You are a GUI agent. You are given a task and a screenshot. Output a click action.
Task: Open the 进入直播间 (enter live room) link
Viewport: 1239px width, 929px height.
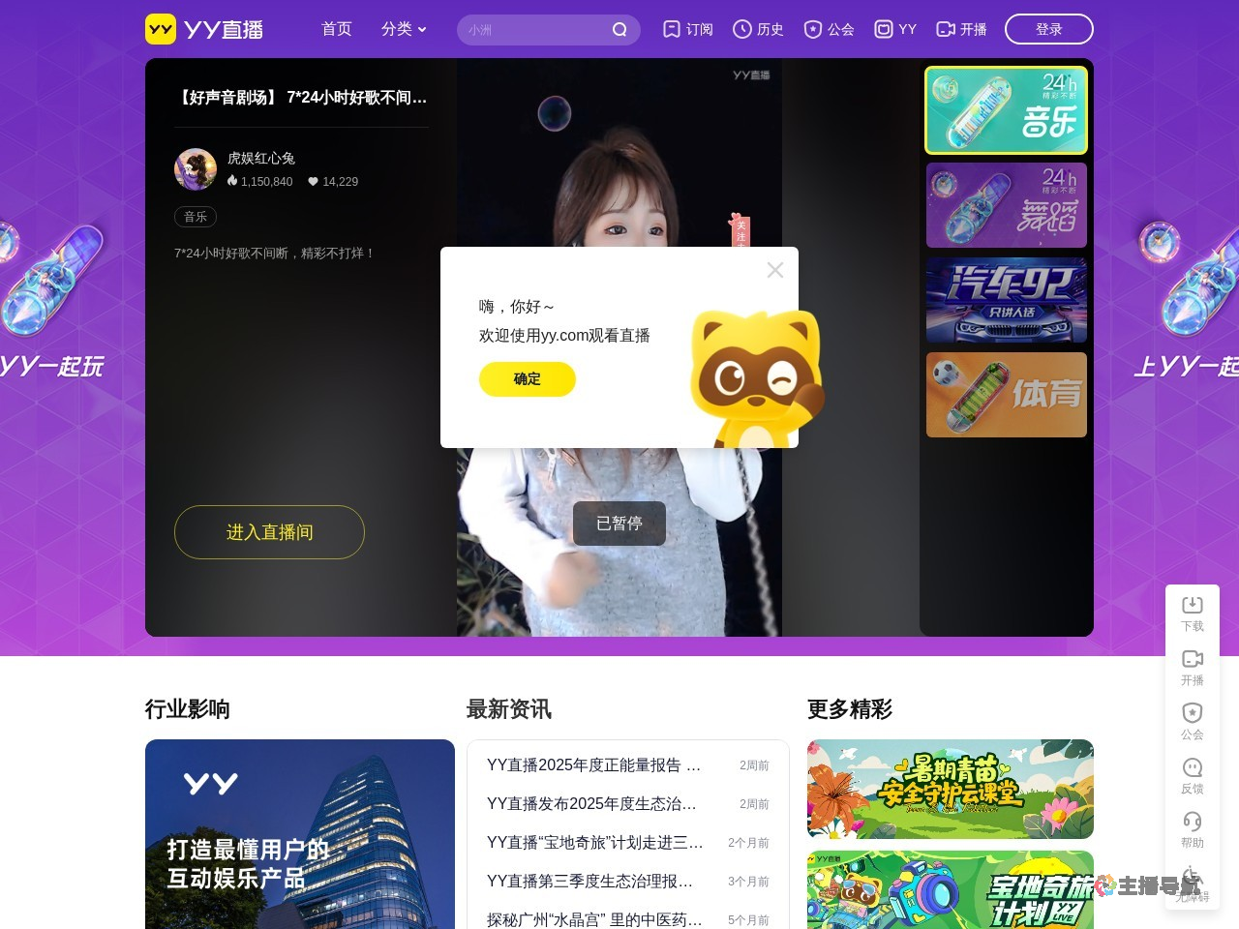(269, 532)
